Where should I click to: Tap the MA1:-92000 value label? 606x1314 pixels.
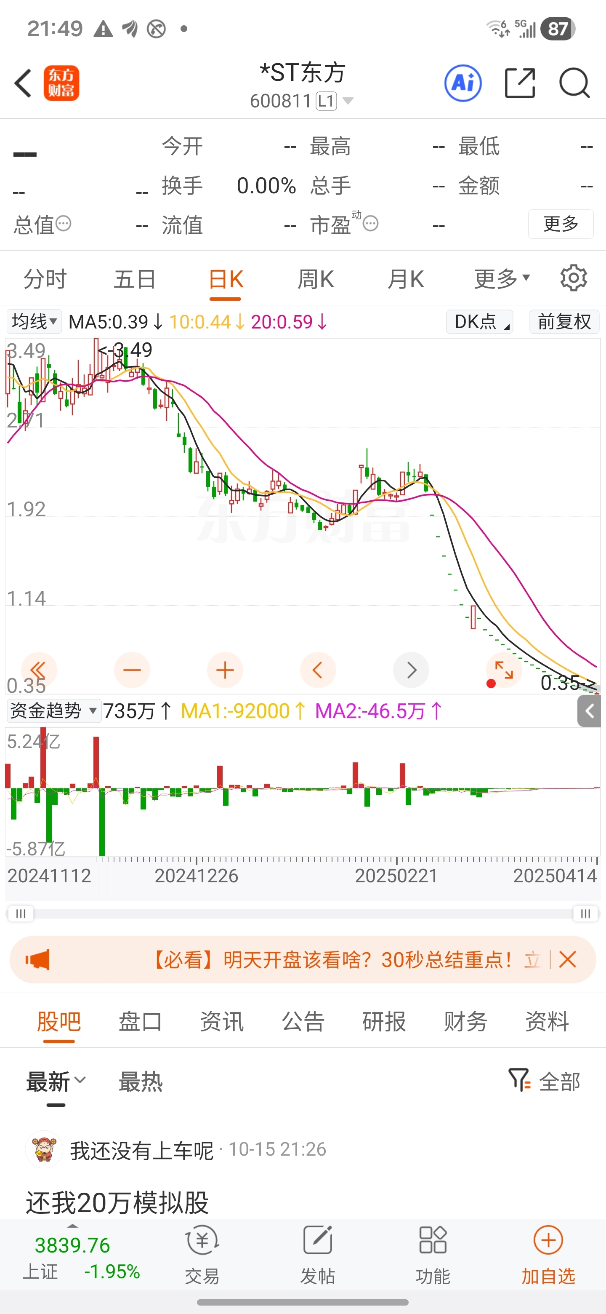click(243, 711)
